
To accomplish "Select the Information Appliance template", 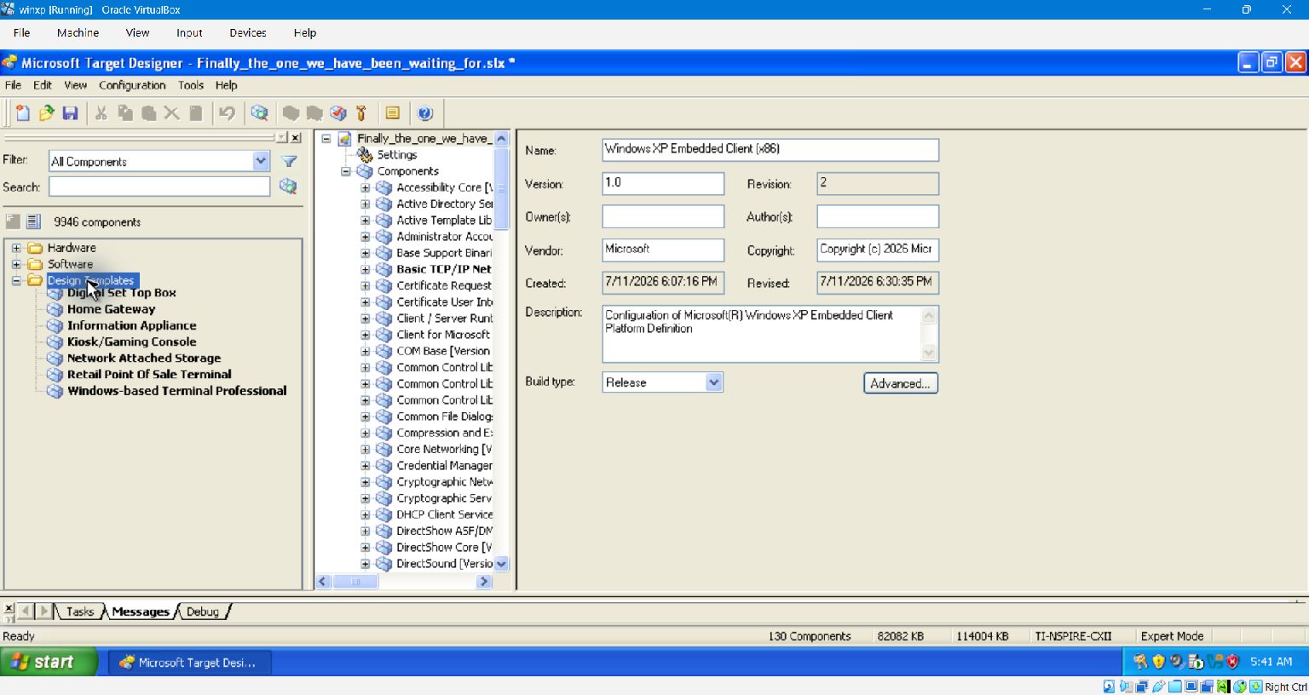I will [x=132, y=325].
